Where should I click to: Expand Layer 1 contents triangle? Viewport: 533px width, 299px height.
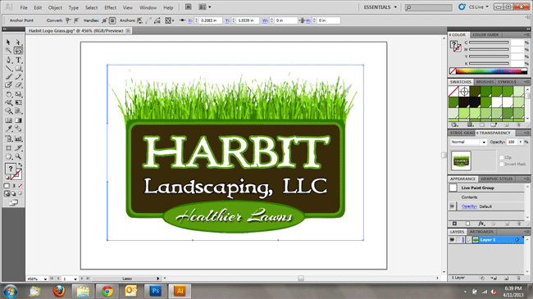tap(469, 240)
